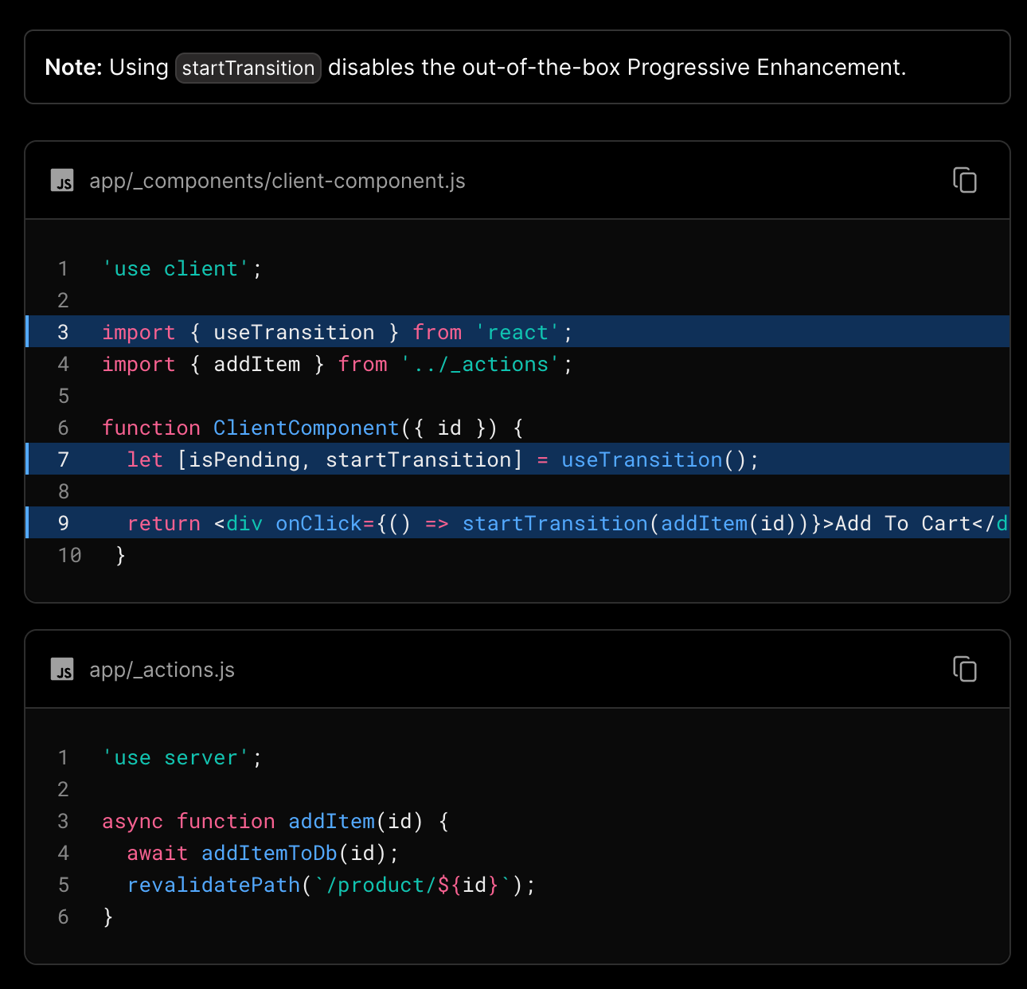Click the startTransition inline code badge in the note

[248, 68]
